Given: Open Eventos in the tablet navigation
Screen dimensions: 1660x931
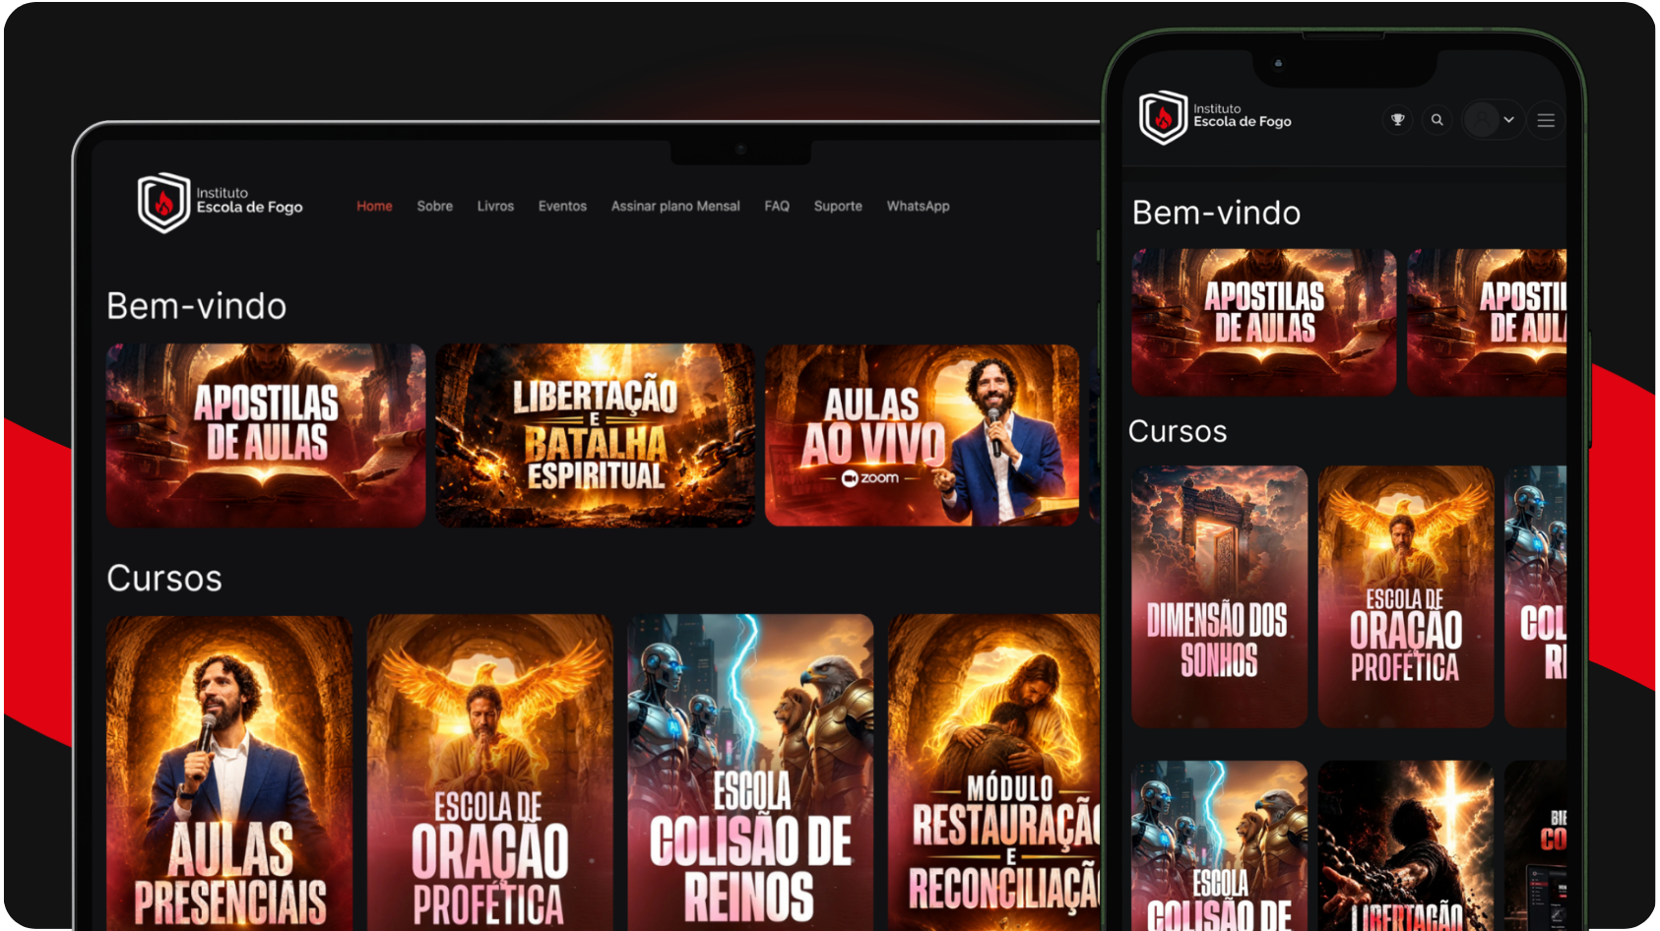Looking at the screenshot, I should coord(562,206).
